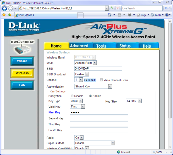Open the recent pages dropdown arrow

click(15, 8)
